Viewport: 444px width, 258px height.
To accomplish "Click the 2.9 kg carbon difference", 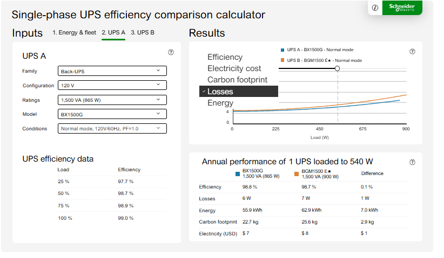I will point(367,222).
